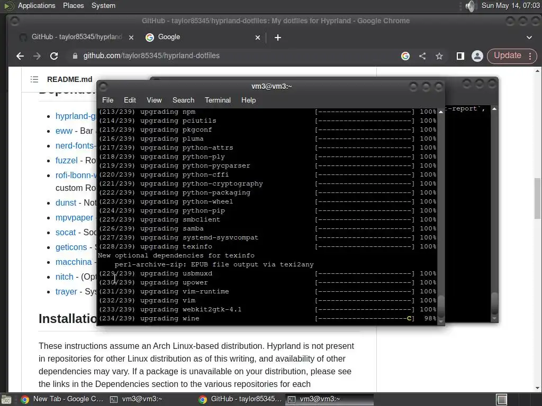Go back with Chrome's back arrow
Image resolution: width=542 pixels, height=406 pixels.
(x=20, y=56)
